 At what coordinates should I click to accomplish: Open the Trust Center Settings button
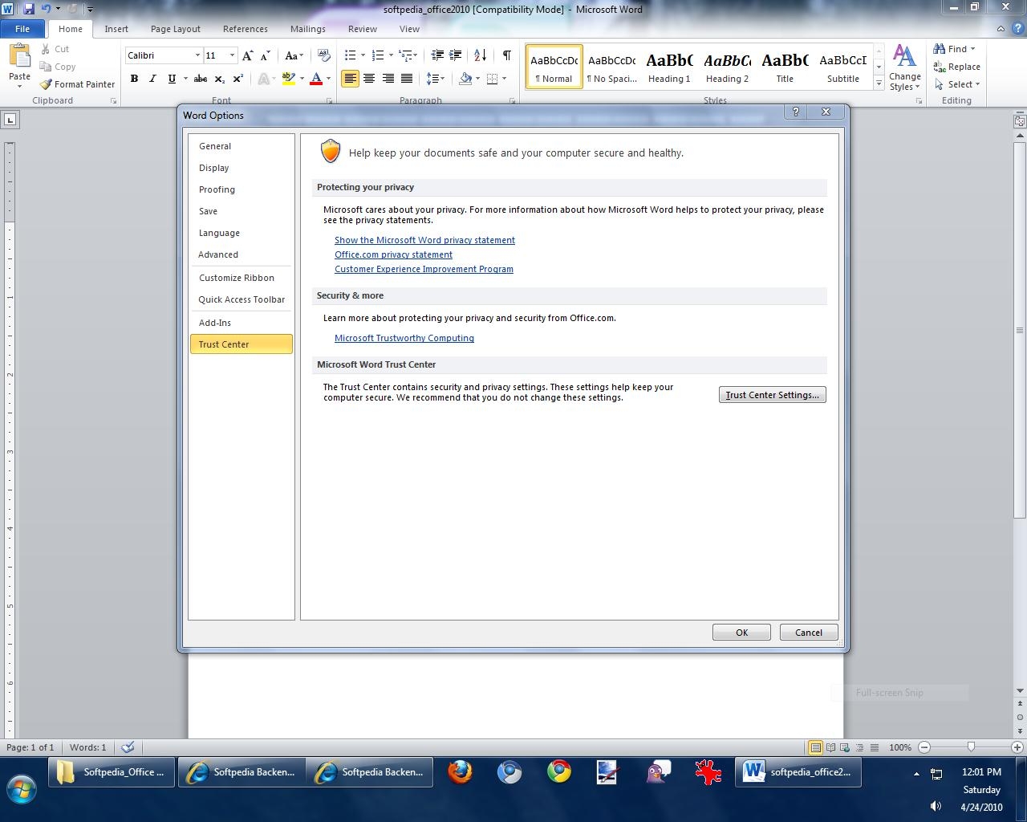point(772,395)
